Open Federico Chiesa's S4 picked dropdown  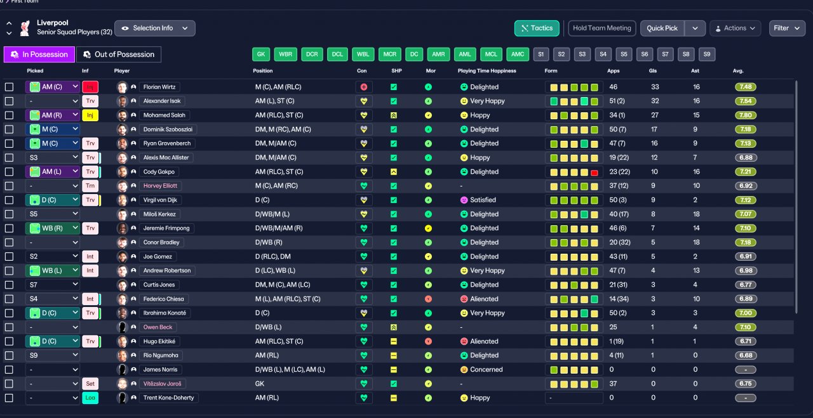pos(53,299)
